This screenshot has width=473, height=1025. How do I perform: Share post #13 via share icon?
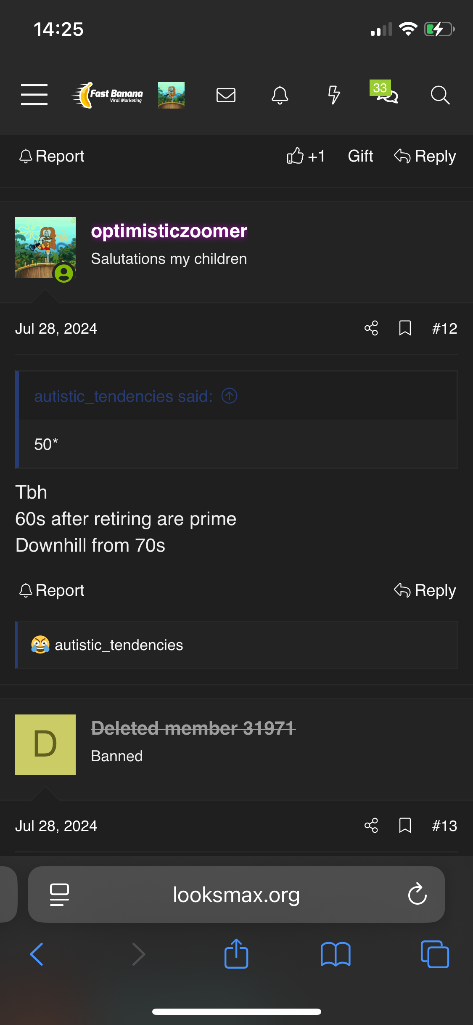click(371, 826)
